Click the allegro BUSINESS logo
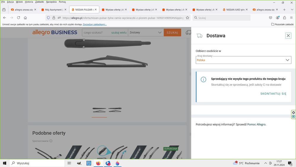The width and height of the screenshot is (296, 167). [x=55, y=32]
